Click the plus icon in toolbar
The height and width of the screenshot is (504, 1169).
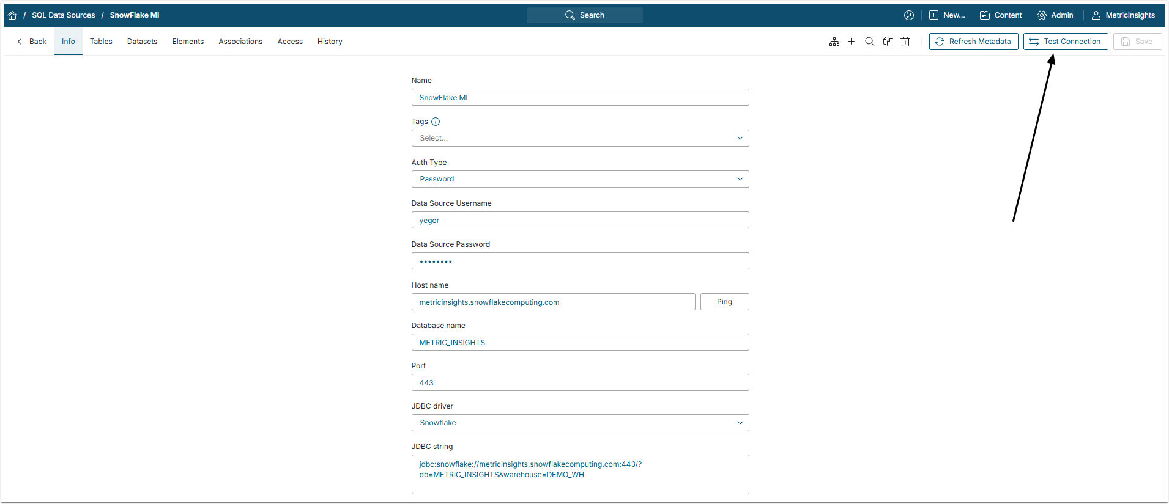[851, 42]
